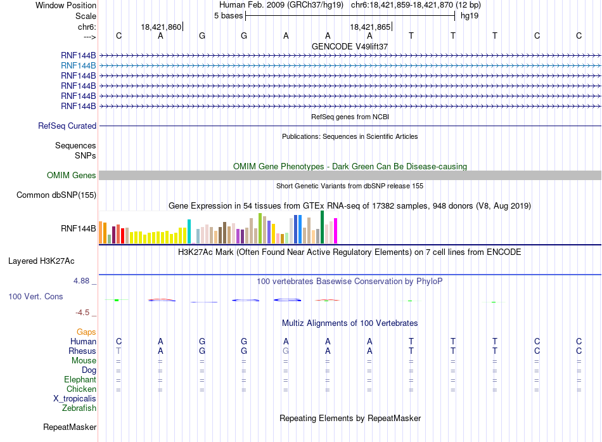Select the OMIM Genes gray bar
This screenshot has width=602, height=442.
[350, 176]
